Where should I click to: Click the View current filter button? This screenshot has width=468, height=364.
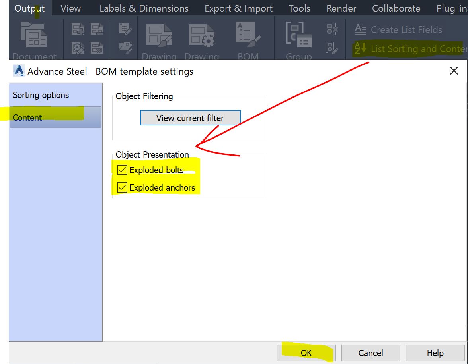[190, 118]
